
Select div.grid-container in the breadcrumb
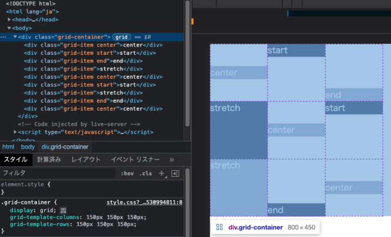[x=65, y=147]
